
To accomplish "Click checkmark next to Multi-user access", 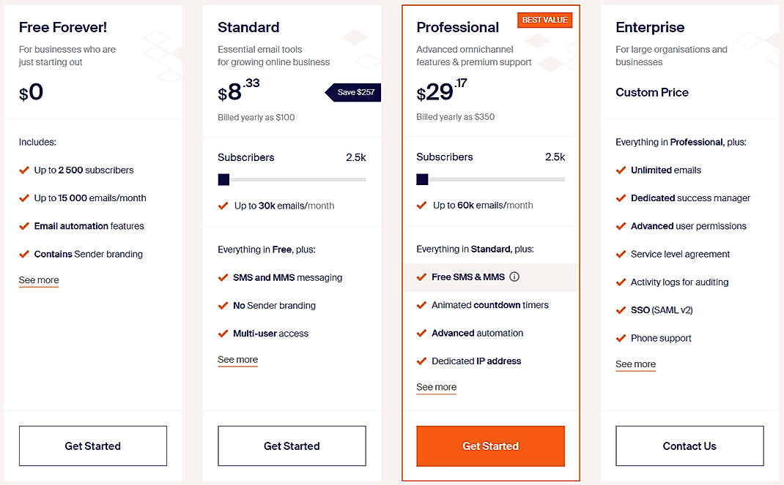I will pos(223,334).
